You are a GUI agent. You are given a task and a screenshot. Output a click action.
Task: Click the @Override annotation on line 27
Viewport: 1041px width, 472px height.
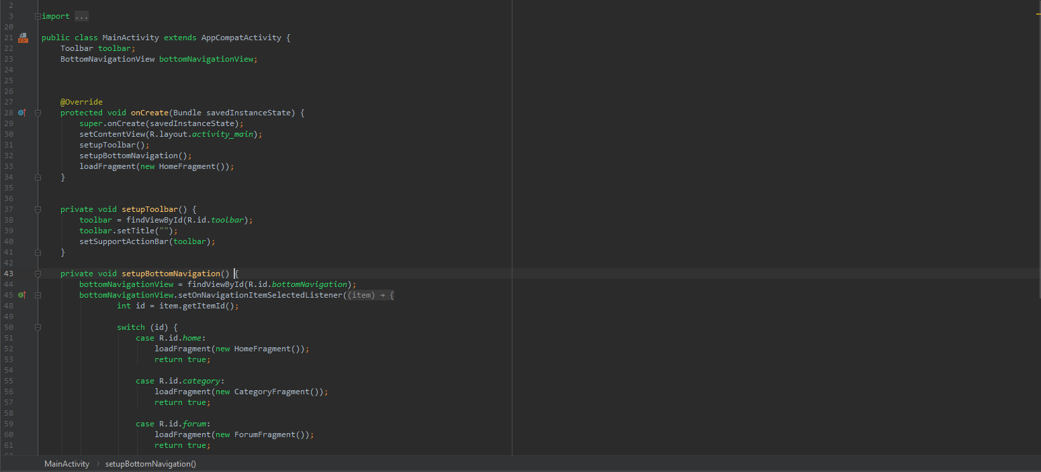(x=81, y=102)
